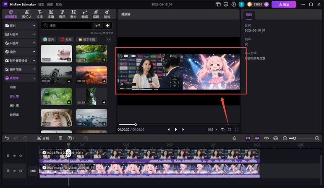Take a snapshot with camera icon

coord(222,130)
